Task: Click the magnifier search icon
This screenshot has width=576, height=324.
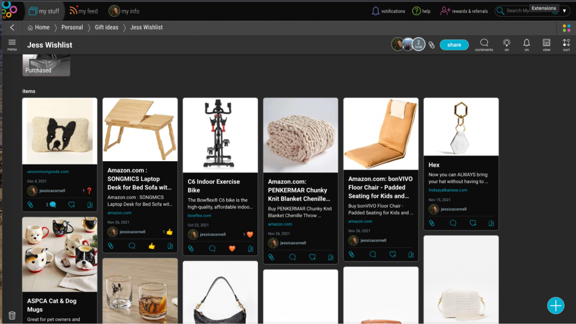Action: (x=500, y=11)
